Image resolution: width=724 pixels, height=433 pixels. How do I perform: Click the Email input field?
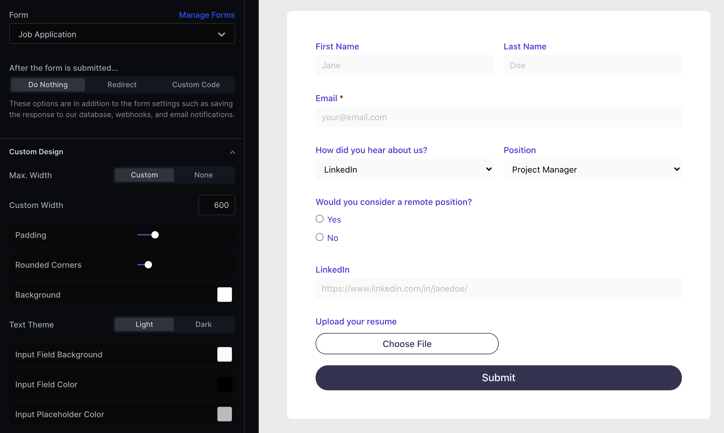(498, 117)
